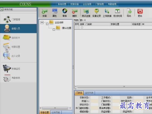Switch to the 门状态 tab
This screenshot has height=114, width=152.
click(79, 93)
